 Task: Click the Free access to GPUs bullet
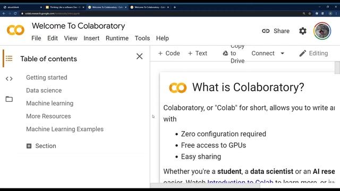point(214,145)
